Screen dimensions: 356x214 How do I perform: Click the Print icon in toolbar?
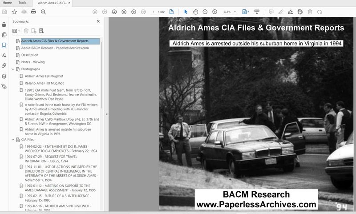[x=34, y=12]
